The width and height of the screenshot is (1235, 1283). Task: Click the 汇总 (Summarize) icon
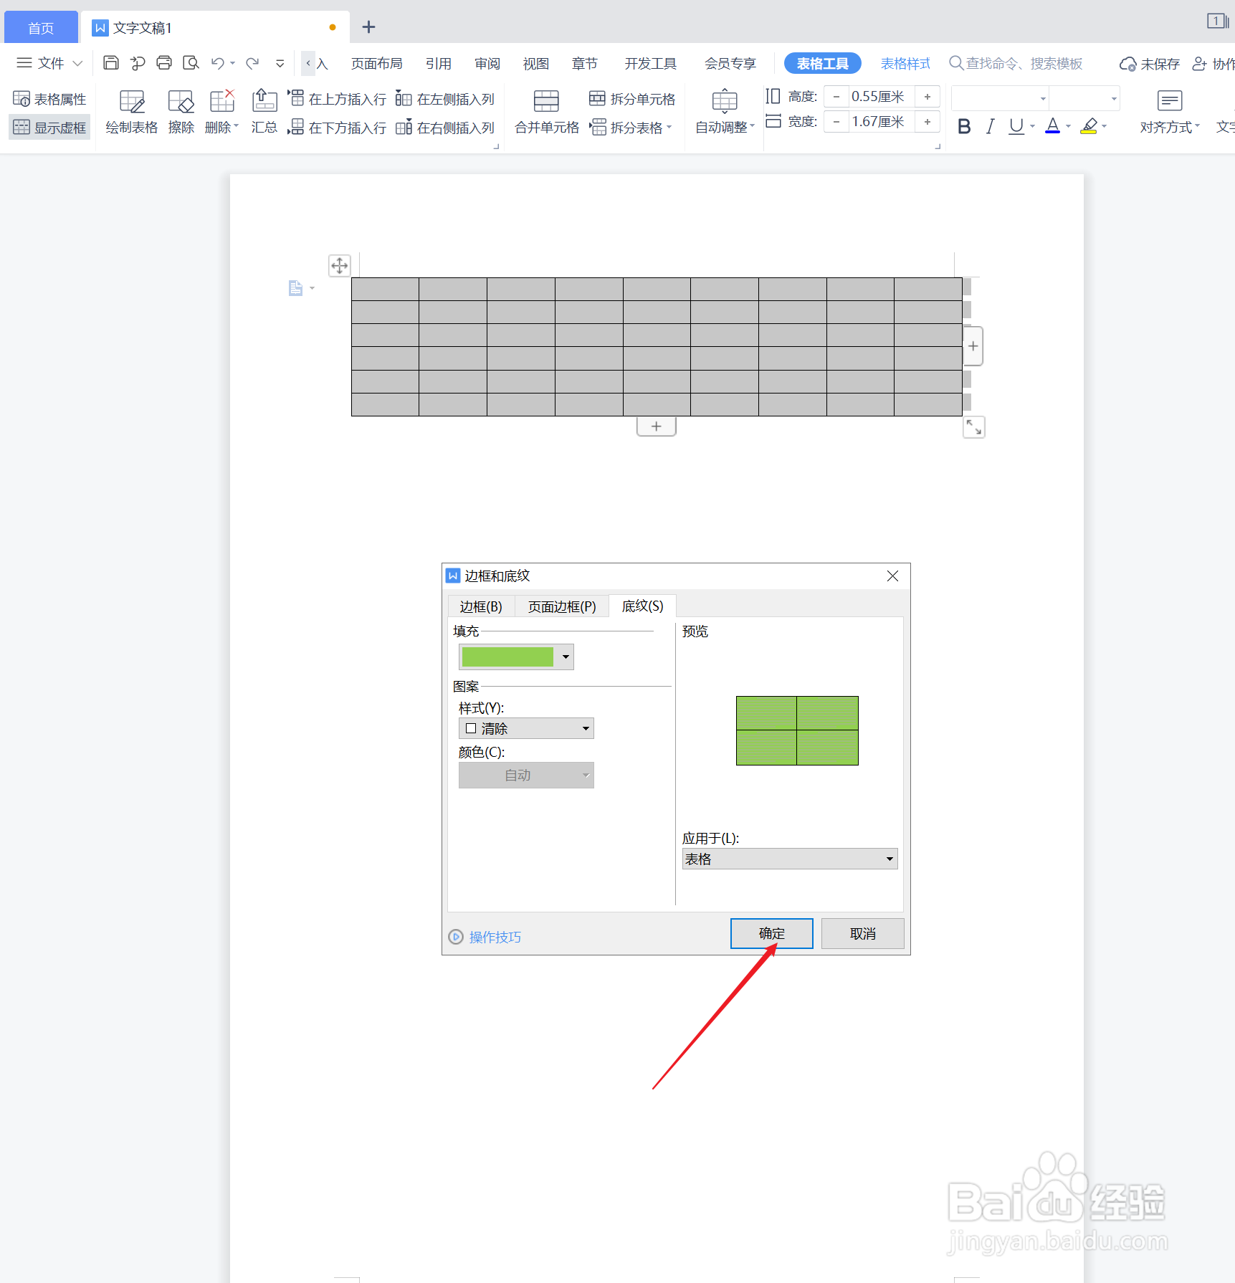pos(264,111)
